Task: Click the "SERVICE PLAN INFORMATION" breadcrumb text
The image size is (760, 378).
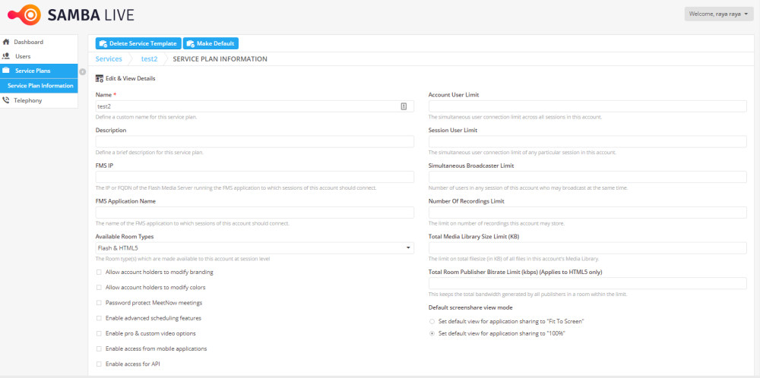Action: click(x=220, y=59)
